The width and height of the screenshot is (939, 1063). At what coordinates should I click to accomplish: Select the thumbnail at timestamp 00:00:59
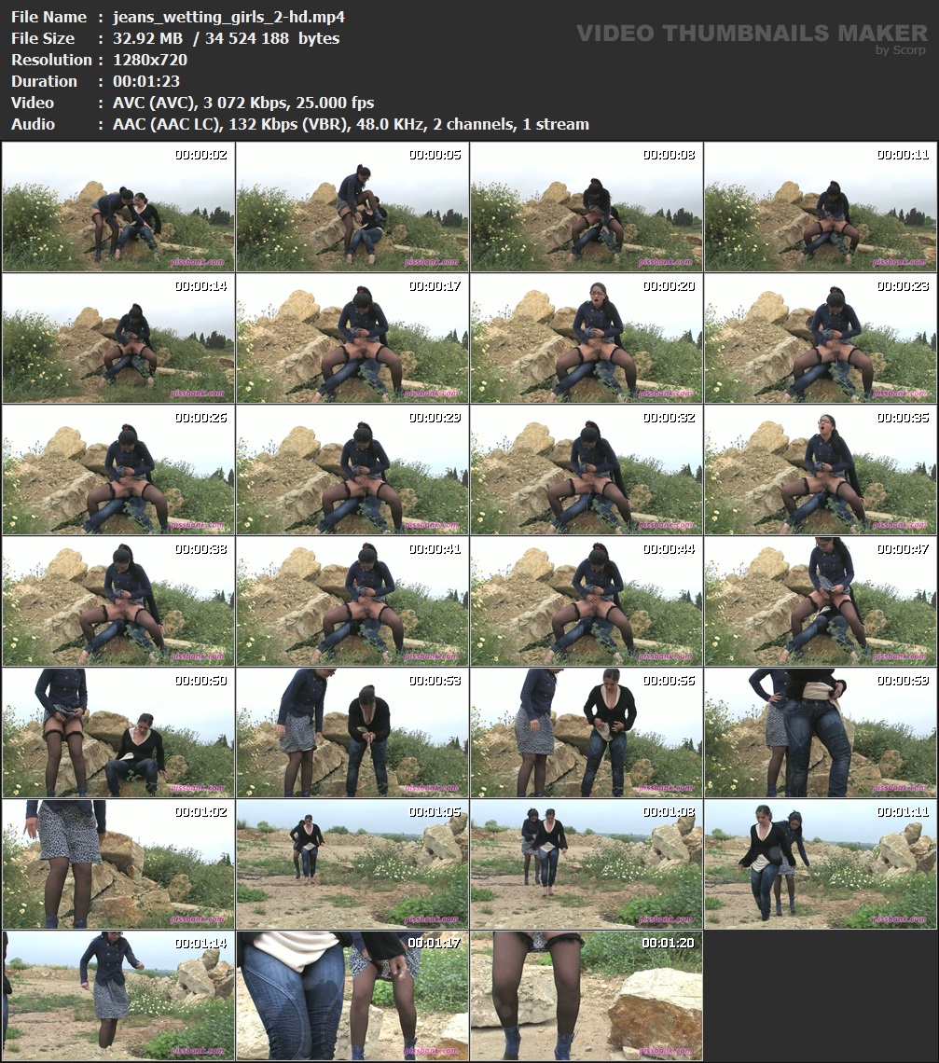click(820, 732)
